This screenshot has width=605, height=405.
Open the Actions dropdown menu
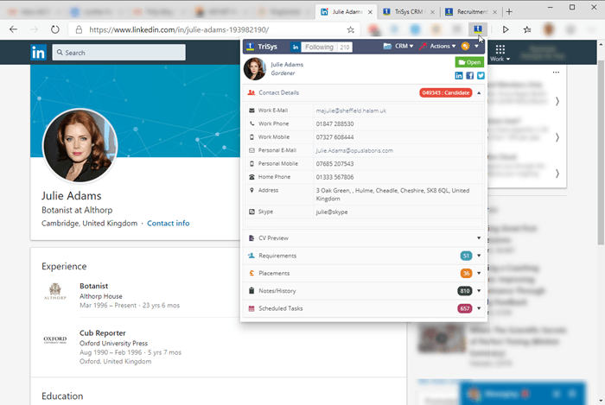(437, 47)
